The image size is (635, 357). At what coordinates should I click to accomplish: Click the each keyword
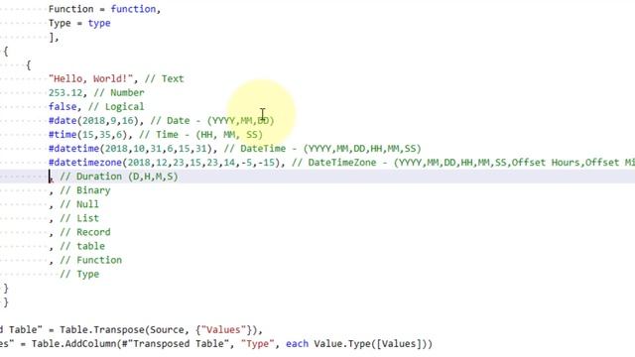tap(297, 344)
